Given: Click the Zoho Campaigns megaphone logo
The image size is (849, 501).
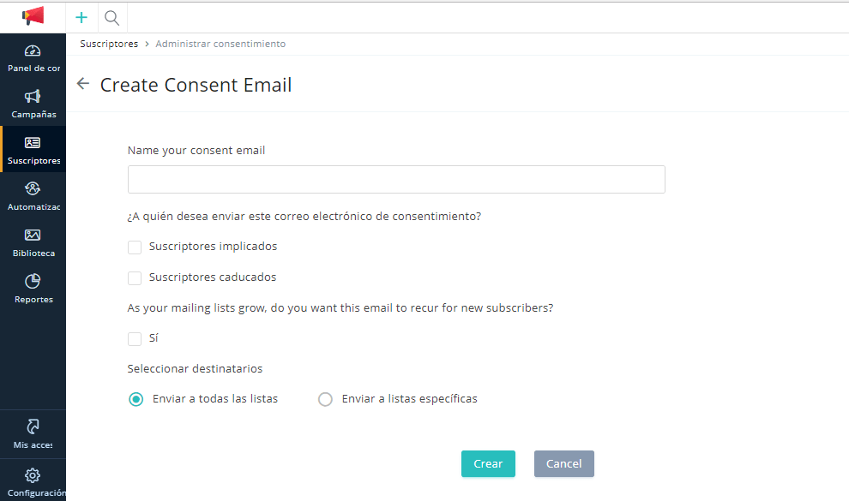Looking at the screenshot, I should point(33,16).
